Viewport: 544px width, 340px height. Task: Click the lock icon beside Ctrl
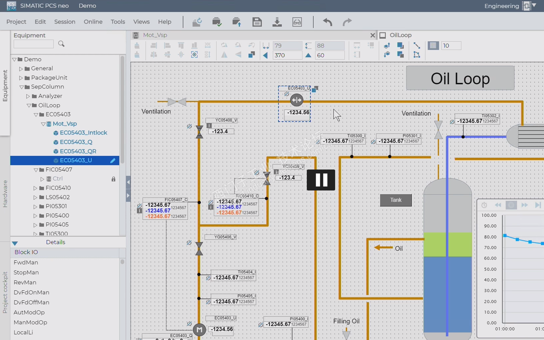[x=113, y=179]
